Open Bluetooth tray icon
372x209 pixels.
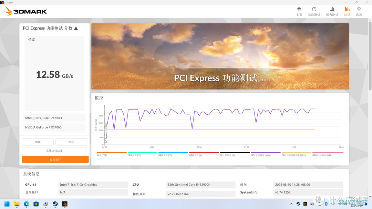click(326, 204)
